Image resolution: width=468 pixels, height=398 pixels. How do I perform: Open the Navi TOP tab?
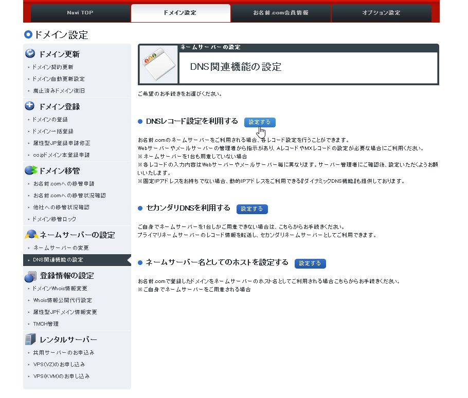[x=80, y=13]
